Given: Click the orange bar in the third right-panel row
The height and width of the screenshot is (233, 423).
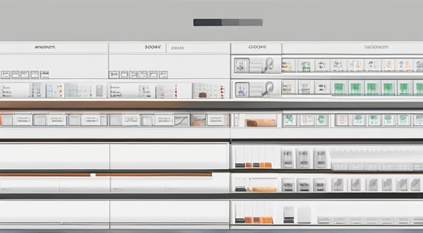Looking at the screenshot, I should point(261,122).
